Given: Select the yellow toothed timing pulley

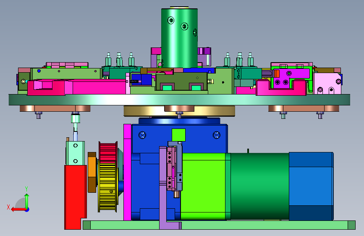Looking at the screenshot, I should (107, 186).
